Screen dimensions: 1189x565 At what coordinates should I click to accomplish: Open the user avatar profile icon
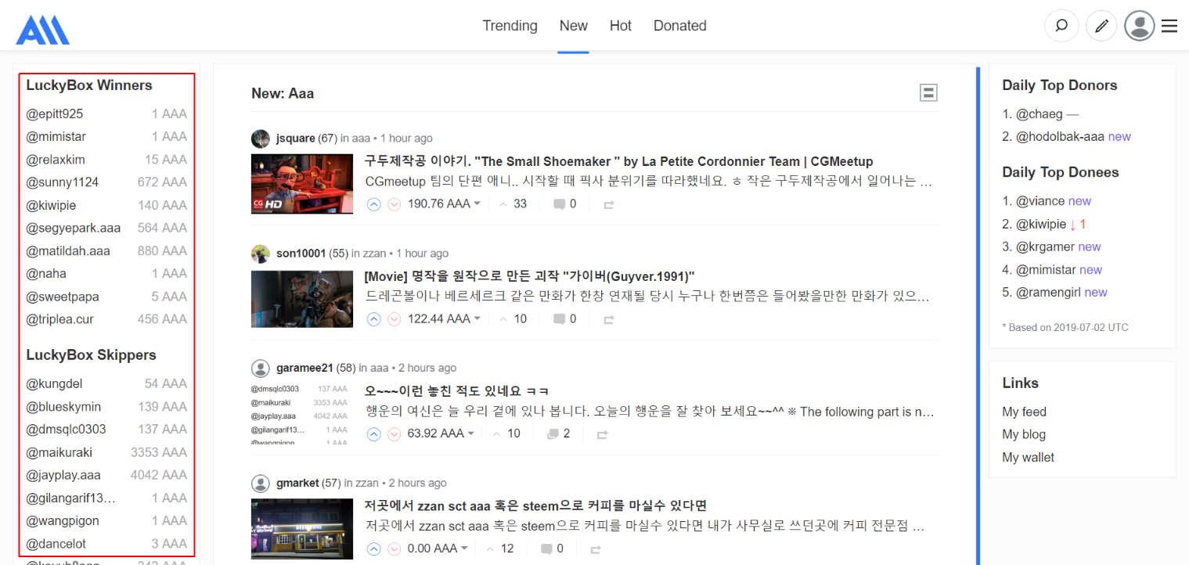pos(1140,26)
